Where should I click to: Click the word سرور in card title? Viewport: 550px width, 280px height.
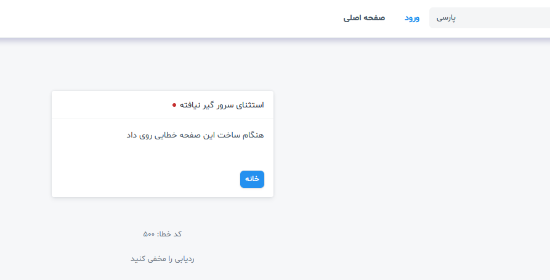[222, 105]
